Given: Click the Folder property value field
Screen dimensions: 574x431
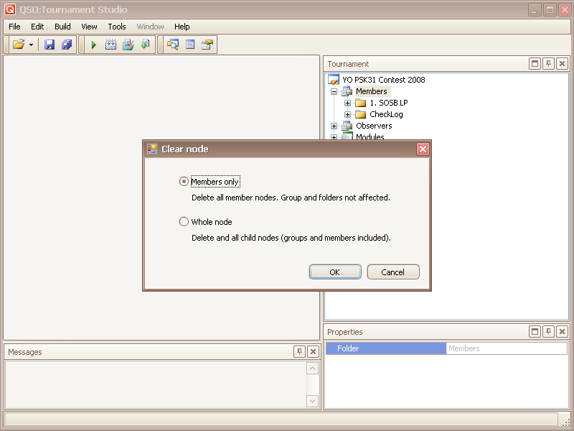Looking at the screenshot, I should click(506, 348).
